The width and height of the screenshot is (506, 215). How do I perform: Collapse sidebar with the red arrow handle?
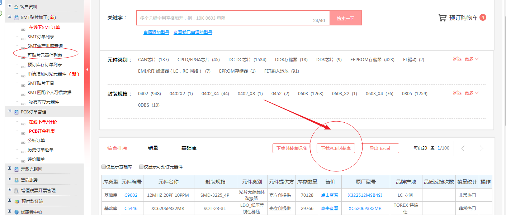[x=87, y=69]
